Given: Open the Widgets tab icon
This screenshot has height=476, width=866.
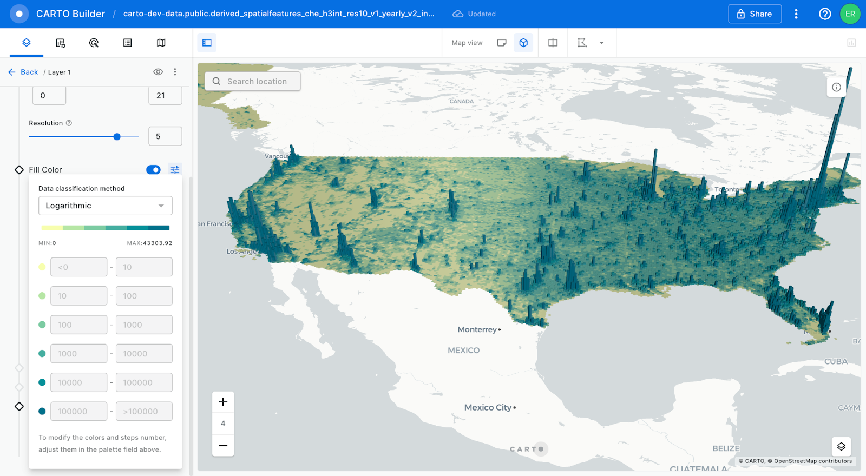Looking at the screenshot, I should click(60, 43).
